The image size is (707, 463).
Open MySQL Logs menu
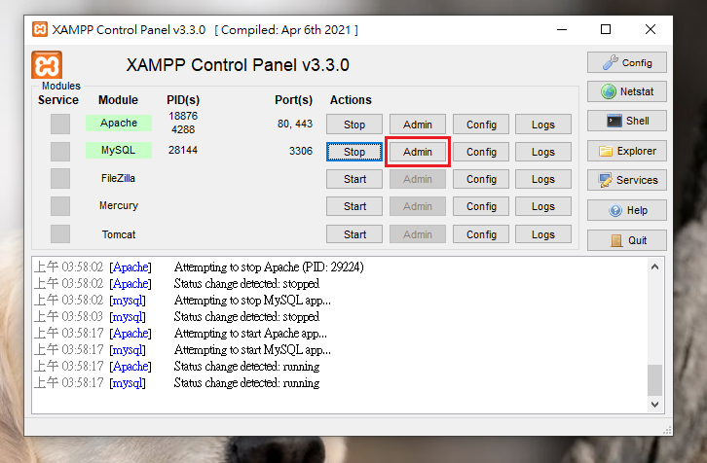click(x=543, y=152)
